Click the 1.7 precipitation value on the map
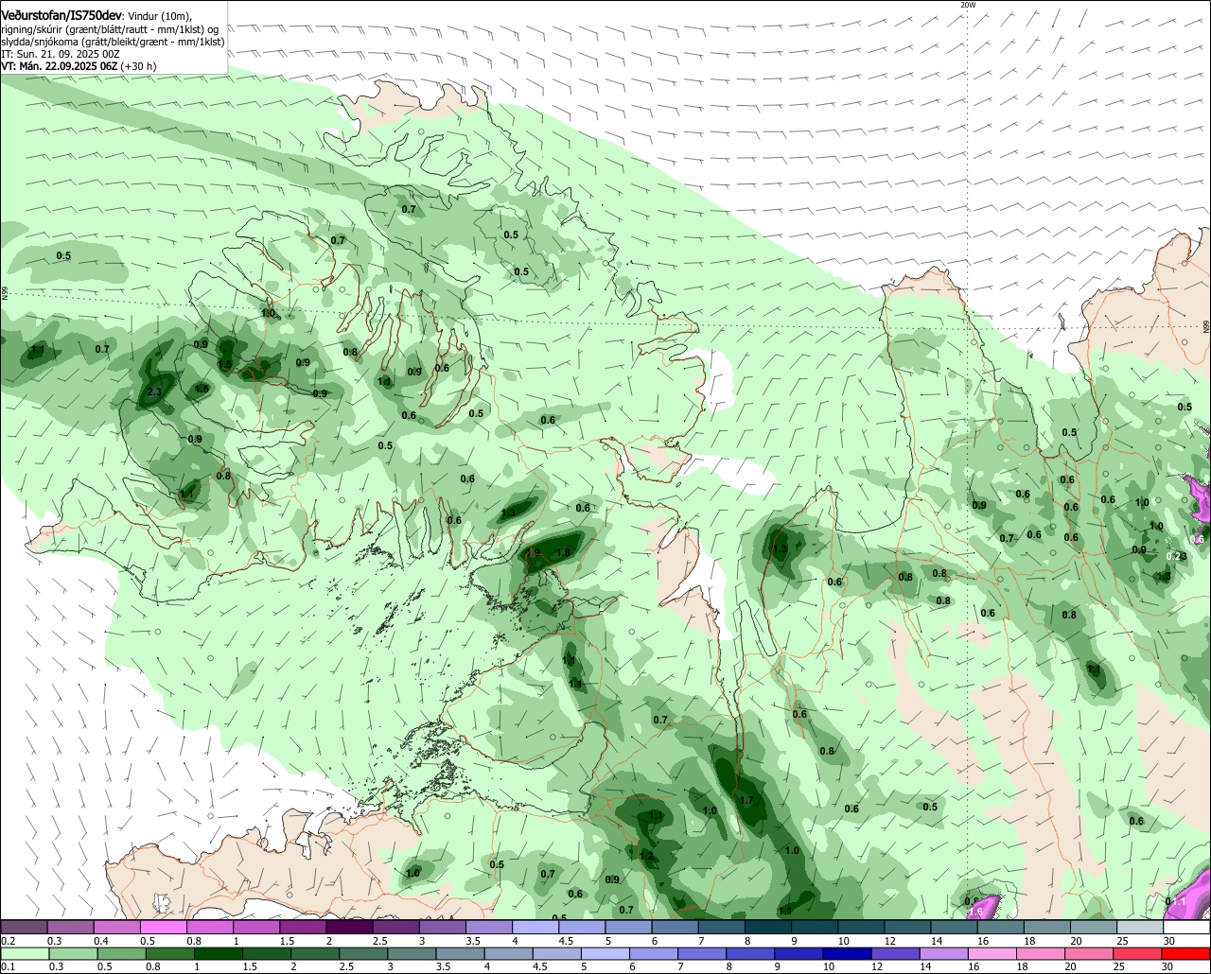 tap(746, 801)
